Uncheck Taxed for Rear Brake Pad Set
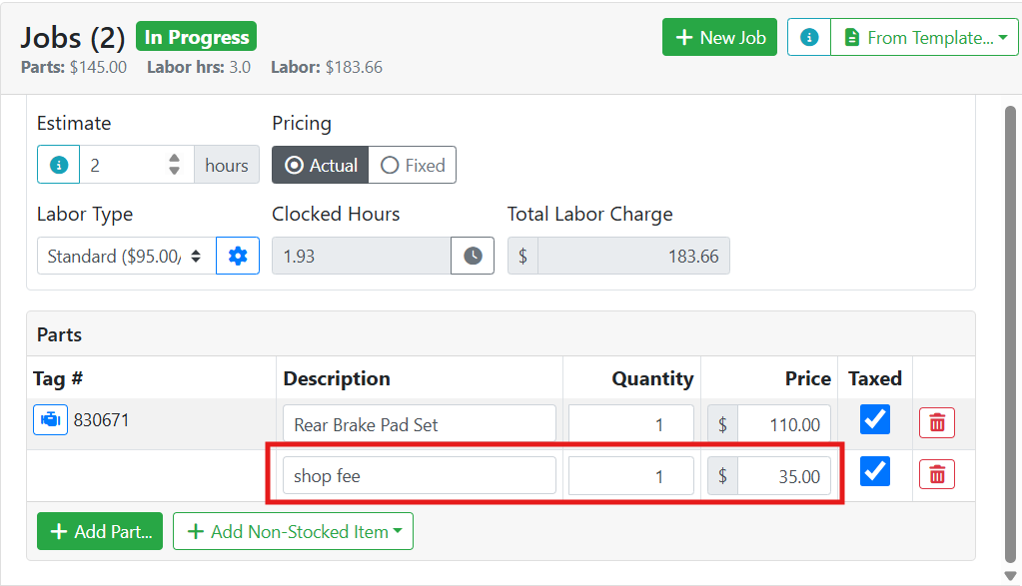The width and height of the screenshot is (1022, 586). pyautogui.click(x=875, y=418)
